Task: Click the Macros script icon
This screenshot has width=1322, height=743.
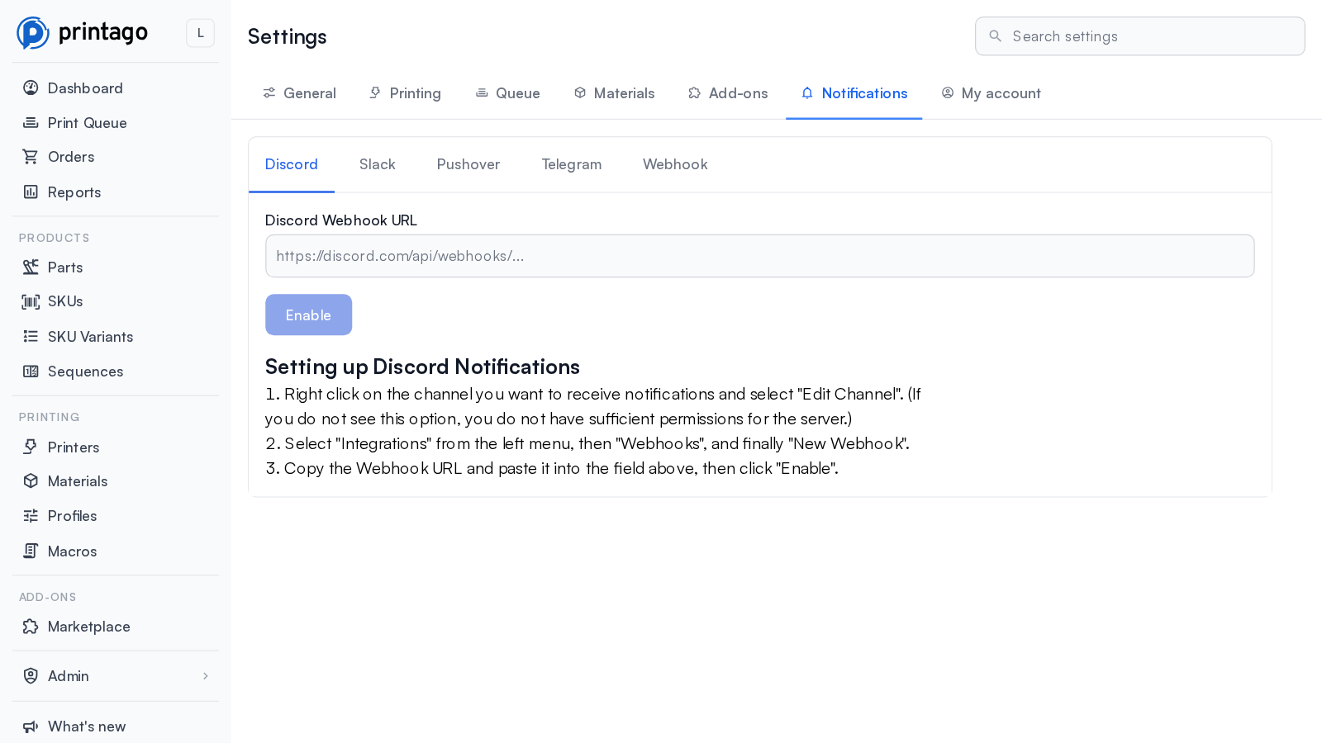Action: pos(31,551)
